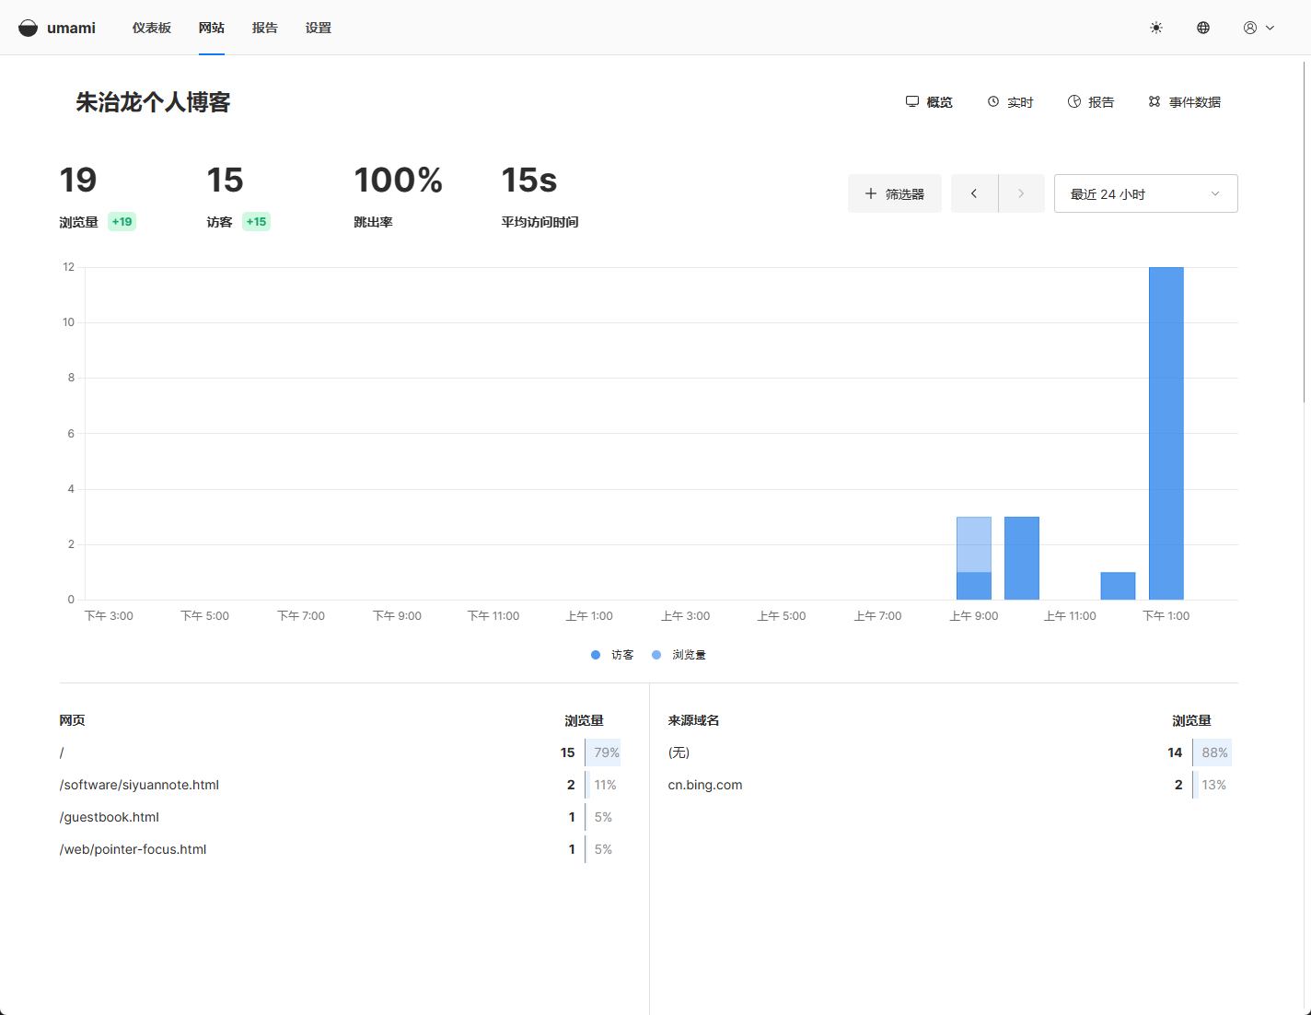Image resolution: width=1311 pixels, height=1015 pixels.
Task: Open the 报告 view beside 实时
Action: point(1091,102)
